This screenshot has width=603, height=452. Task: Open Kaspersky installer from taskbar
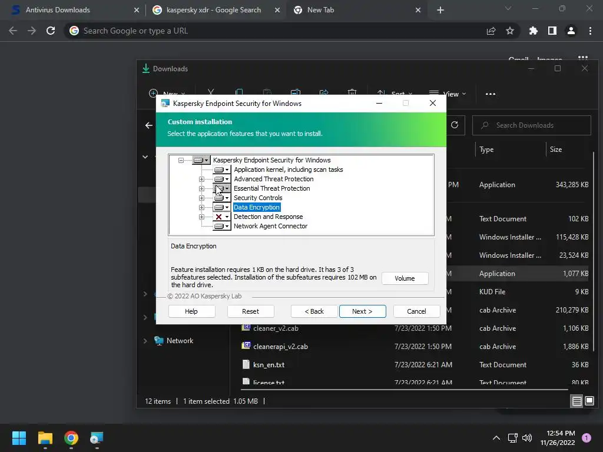97,438
